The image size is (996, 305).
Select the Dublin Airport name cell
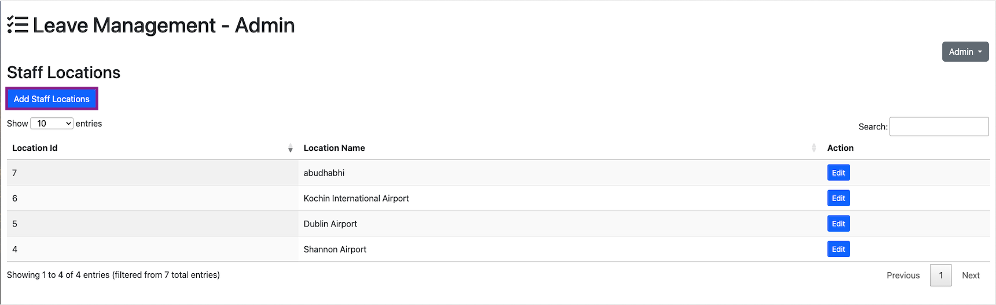pos(330,224)
